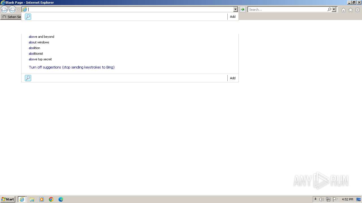Viewport: 362px width, 203px height.
Task: Go to the Home page icon
Action: (343, 10)
